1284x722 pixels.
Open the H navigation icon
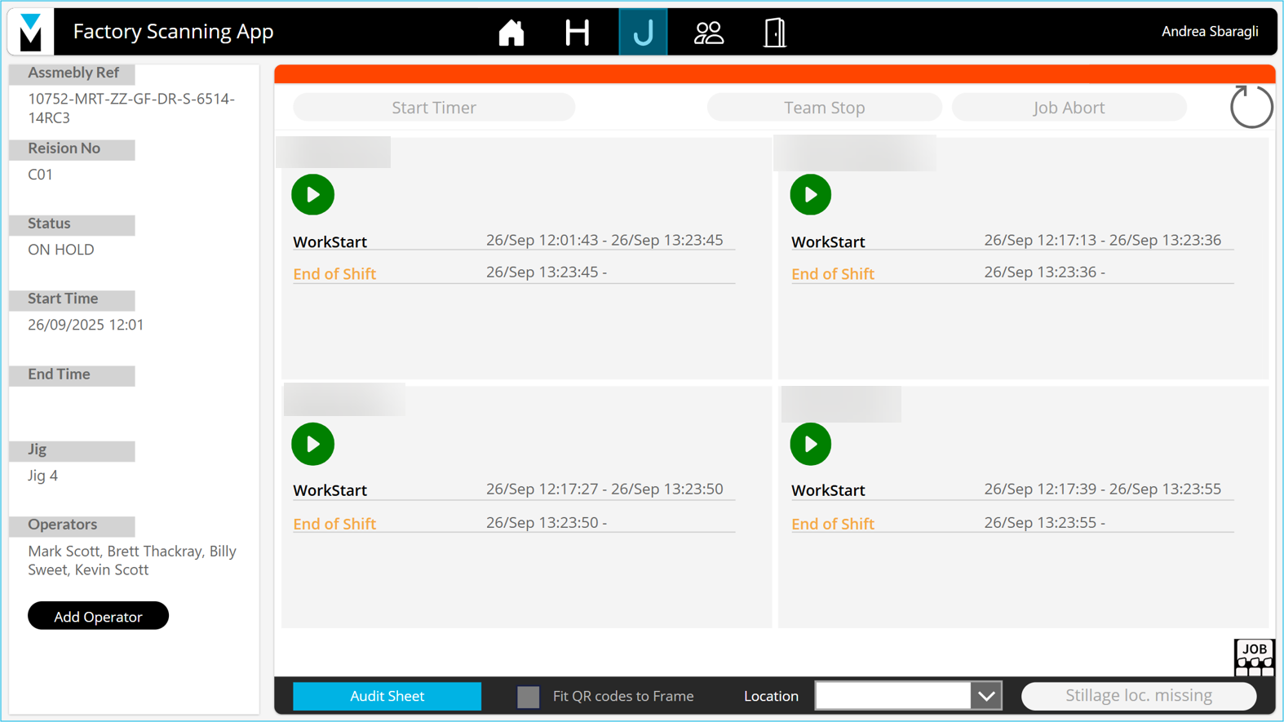tap(577, 33)
